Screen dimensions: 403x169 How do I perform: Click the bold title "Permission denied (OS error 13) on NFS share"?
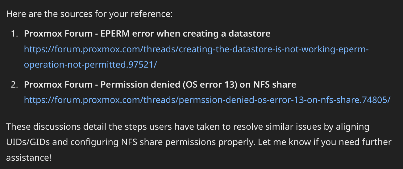click(x=198, y=84)
